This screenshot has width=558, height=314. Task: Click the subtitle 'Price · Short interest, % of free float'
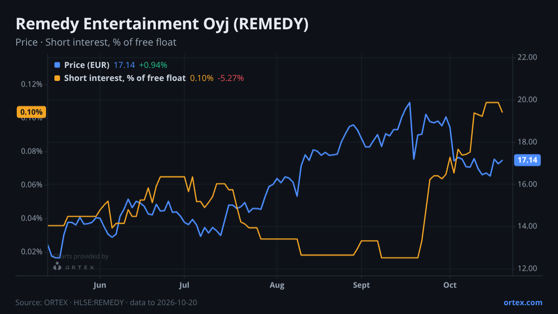click(96, 42)
